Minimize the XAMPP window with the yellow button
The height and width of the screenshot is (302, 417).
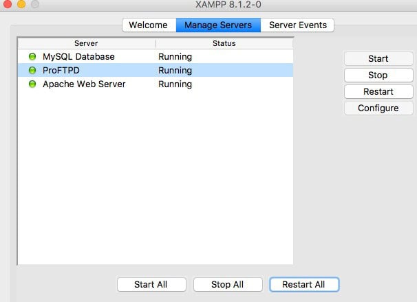click(x=21, y=4)
